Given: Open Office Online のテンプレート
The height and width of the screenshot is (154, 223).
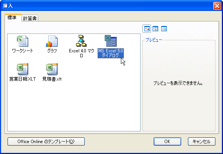Looking at the screenshot, I should pos(46,142).
